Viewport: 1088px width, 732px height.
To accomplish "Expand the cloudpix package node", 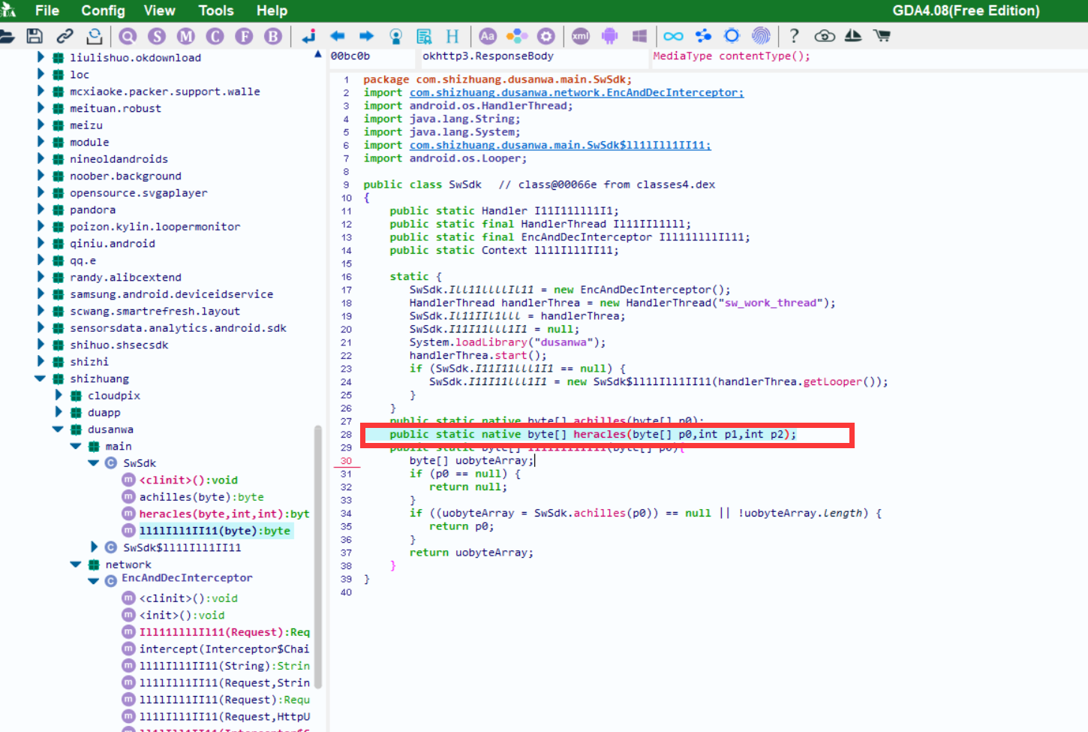I will pos(59,395).
